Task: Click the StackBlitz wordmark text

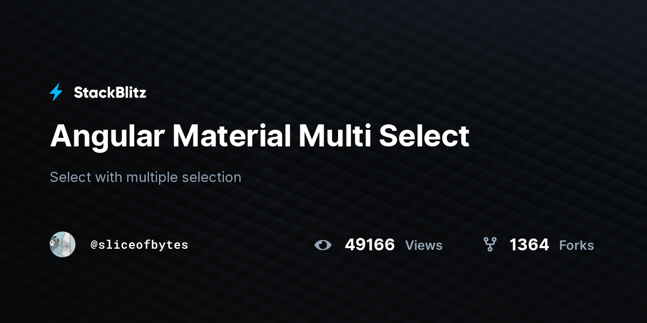Action: tap(110, 93)
